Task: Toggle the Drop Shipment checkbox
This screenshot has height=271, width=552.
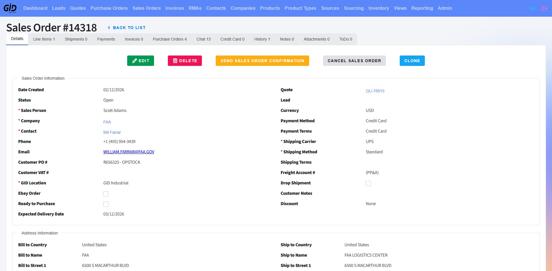Action: (368, 184)
